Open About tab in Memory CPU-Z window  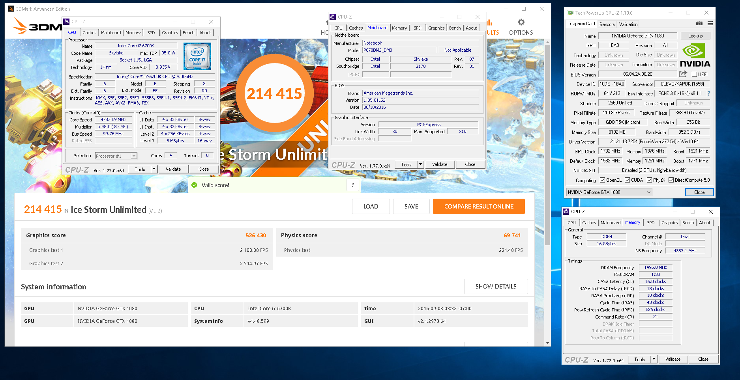point(704,223)
